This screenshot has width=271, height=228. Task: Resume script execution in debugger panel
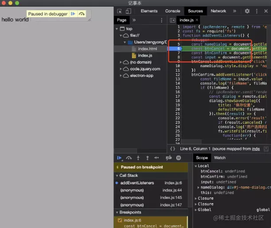pyautogui.click(x=119, y=158)
